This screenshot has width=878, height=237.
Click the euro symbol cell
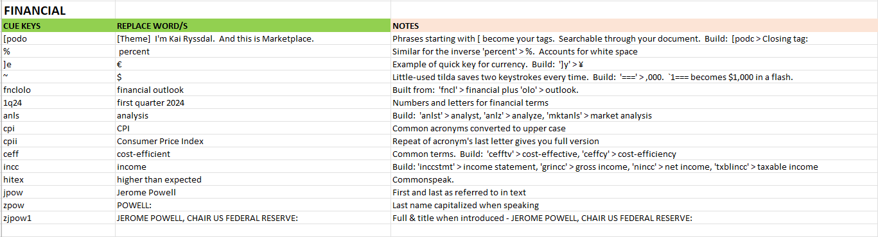point(253,64)
